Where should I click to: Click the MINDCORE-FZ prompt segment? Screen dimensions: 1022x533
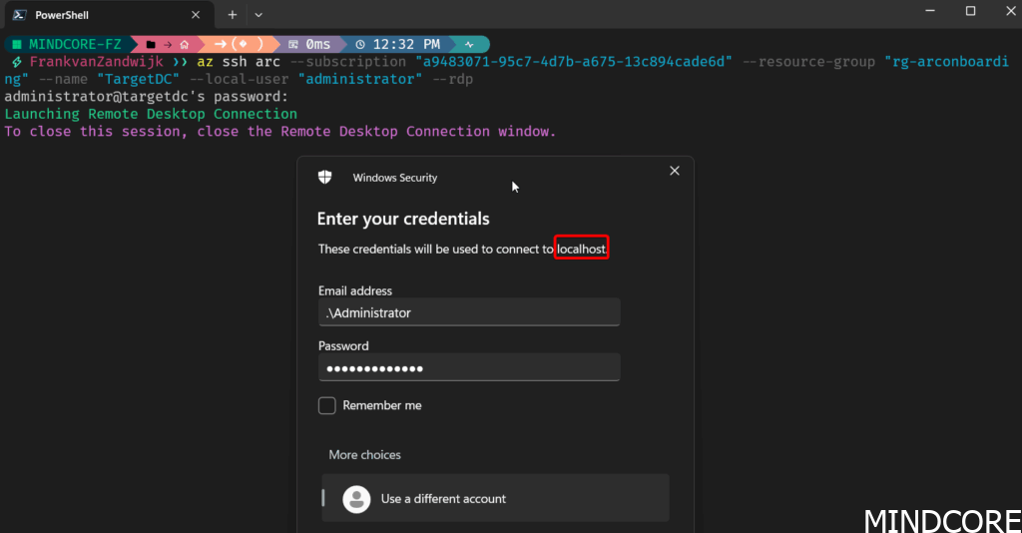pyautogui.click(x=69, y=44)
